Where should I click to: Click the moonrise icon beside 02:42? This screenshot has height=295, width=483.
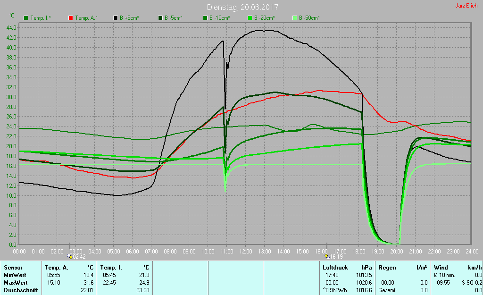pyautogui.click(x=70, y=256)
